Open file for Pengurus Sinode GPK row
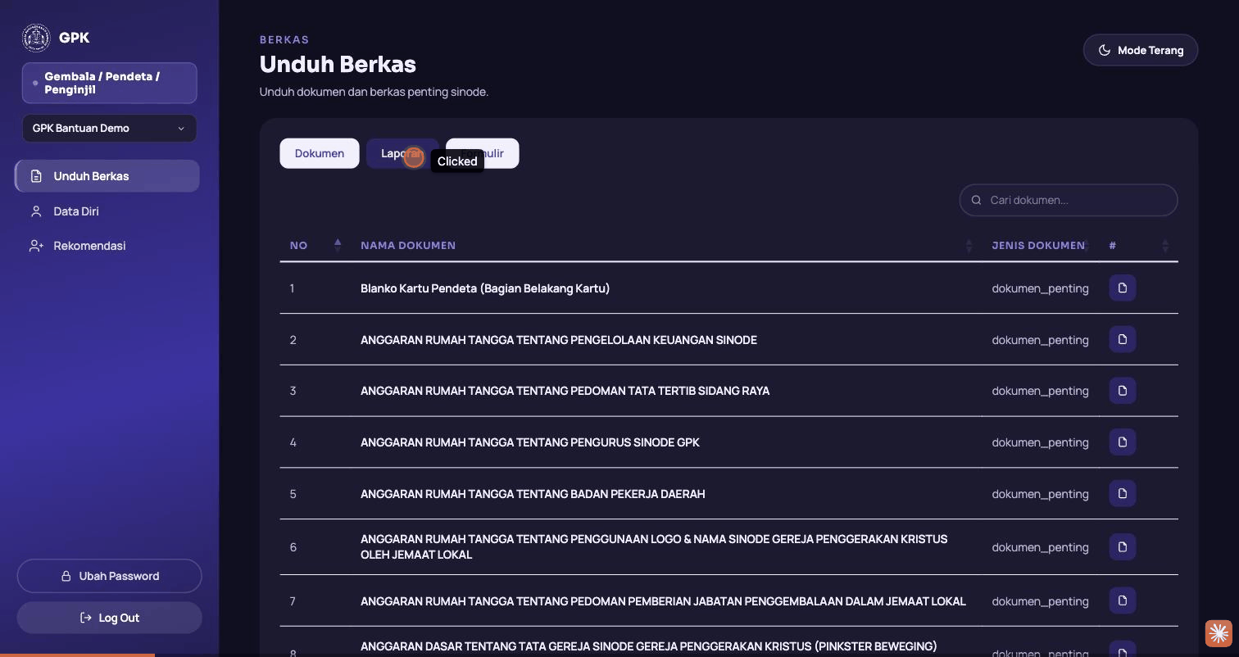This screenshot has width=1239, height=657. [x=1122, y=442]
